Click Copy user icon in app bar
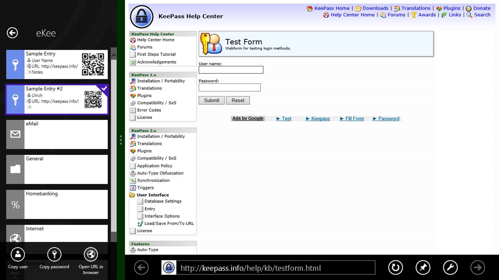Screen dimensions: 499x280 coord(18,254)
